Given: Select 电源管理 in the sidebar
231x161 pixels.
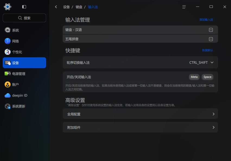Looking at the screenshot, I should (24, 74).
